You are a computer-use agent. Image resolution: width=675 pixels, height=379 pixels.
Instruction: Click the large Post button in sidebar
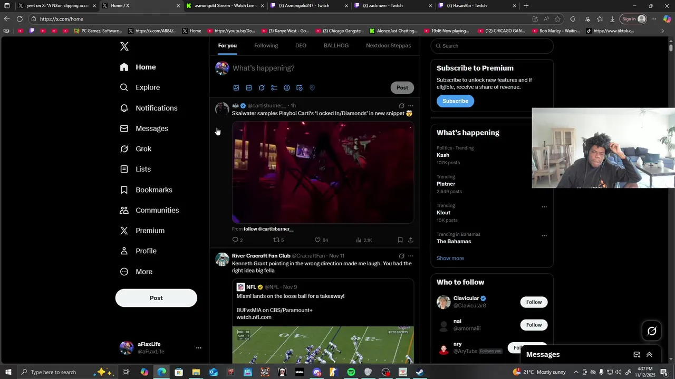(x=156, y=298)
